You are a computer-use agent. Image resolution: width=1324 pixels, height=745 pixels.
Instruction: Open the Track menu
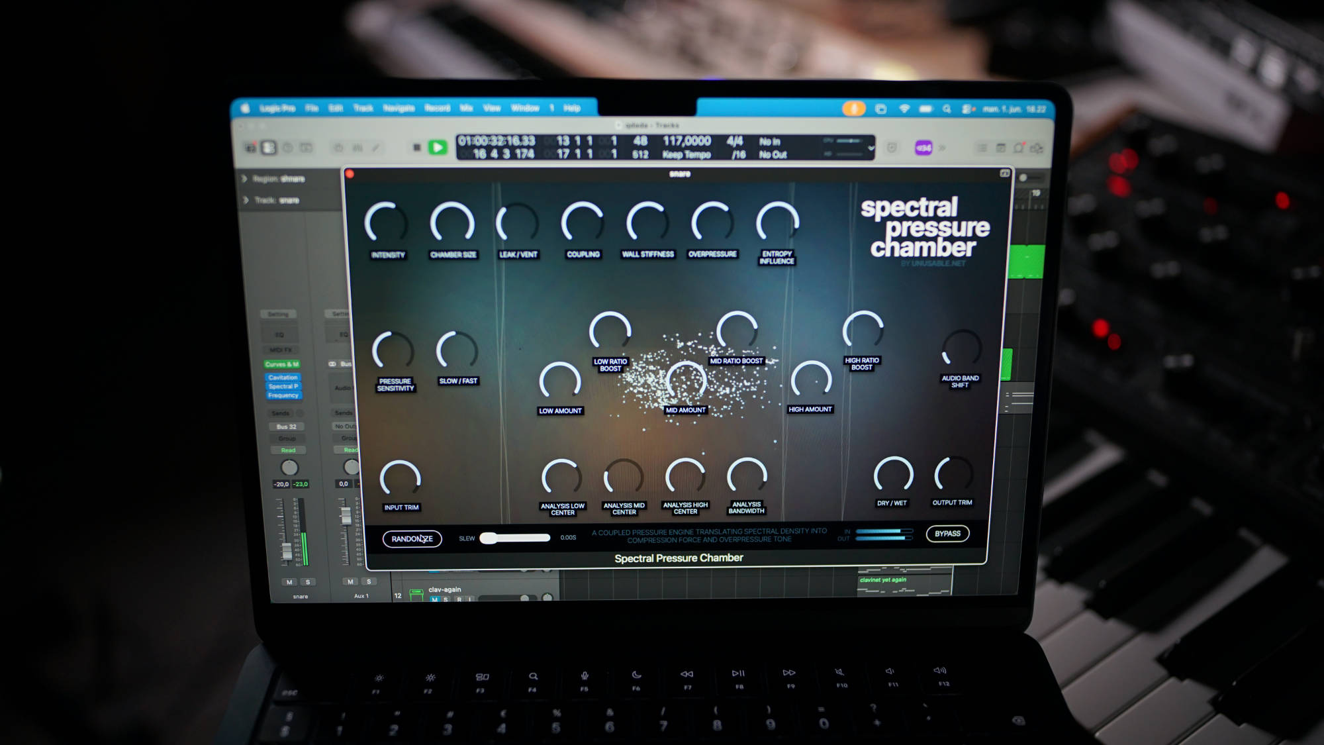tap(363, 108)
